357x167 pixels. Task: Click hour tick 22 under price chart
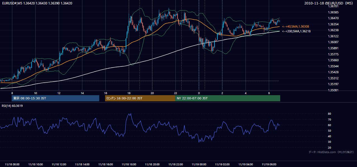tap(175, 93)
